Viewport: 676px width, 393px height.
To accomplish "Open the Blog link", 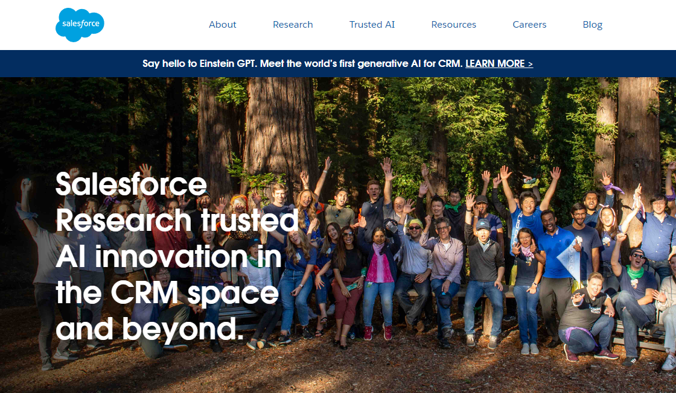I will click(x=592, y=25).
